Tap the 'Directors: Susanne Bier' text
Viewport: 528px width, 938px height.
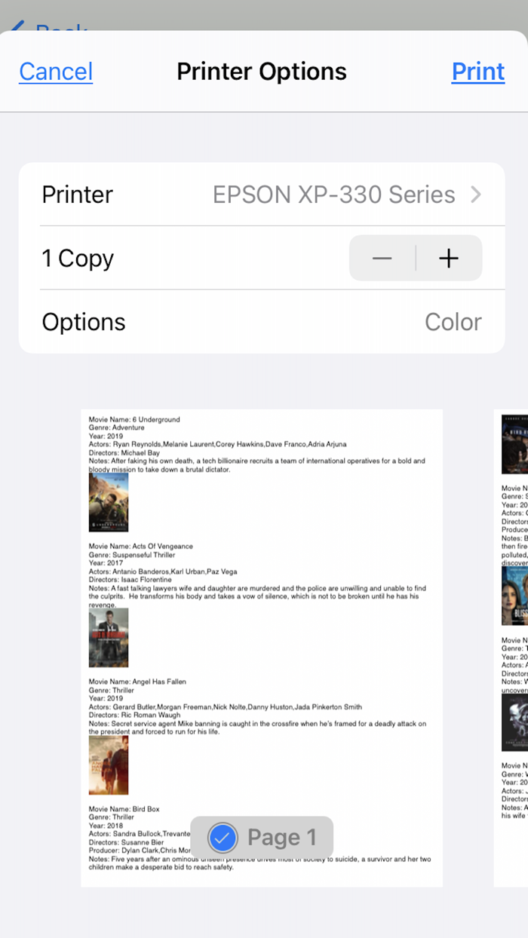pos(127,842)
